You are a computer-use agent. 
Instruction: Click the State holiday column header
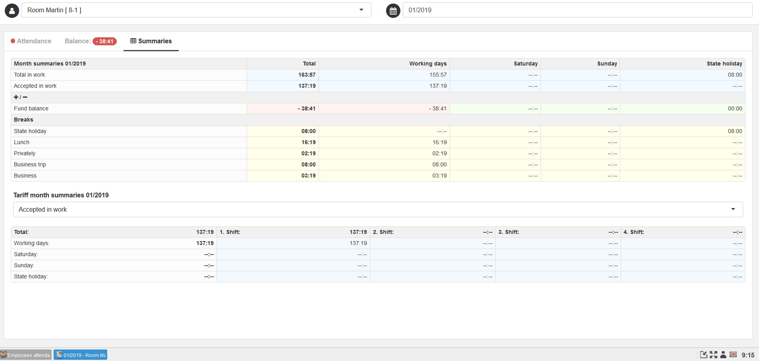click(x=724, y=64)
